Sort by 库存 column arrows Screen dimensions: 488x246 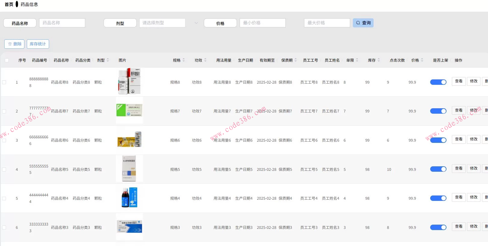379,60
